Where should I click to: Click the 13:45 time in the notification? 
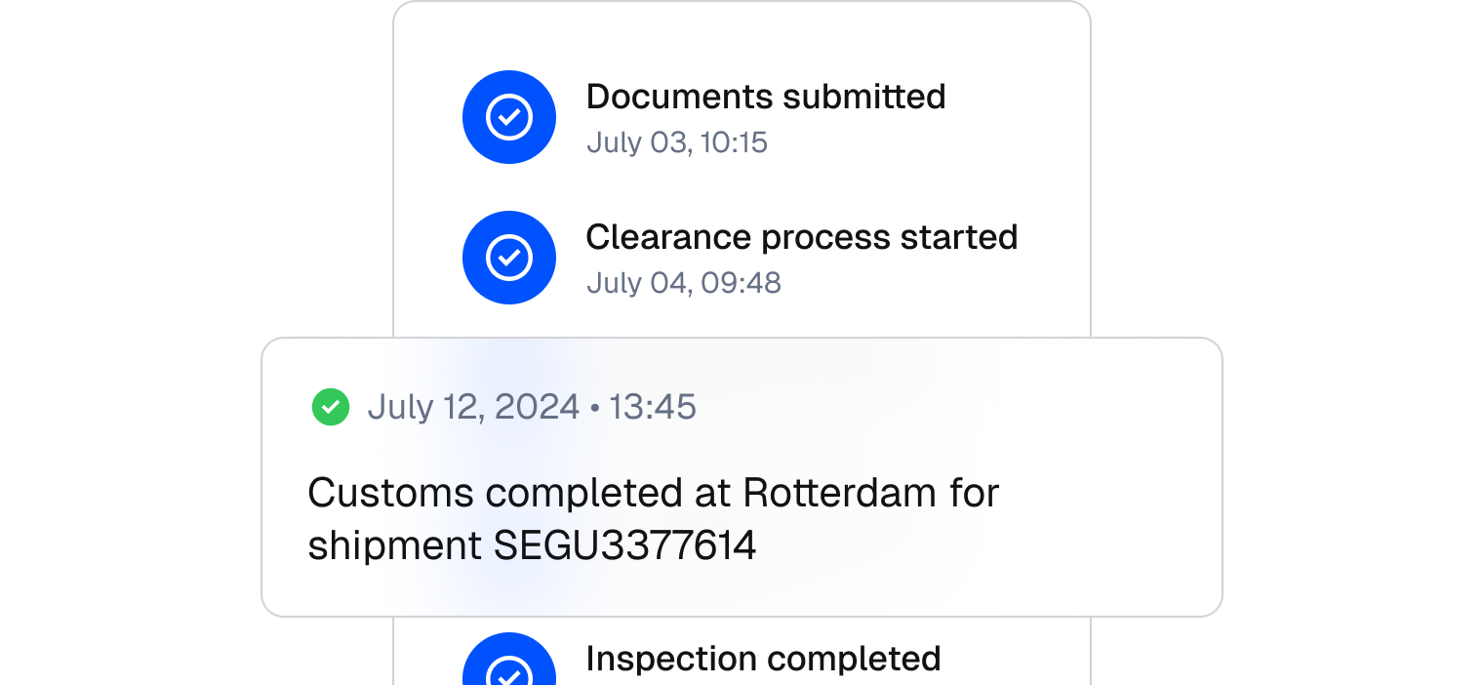pos(653,407)
